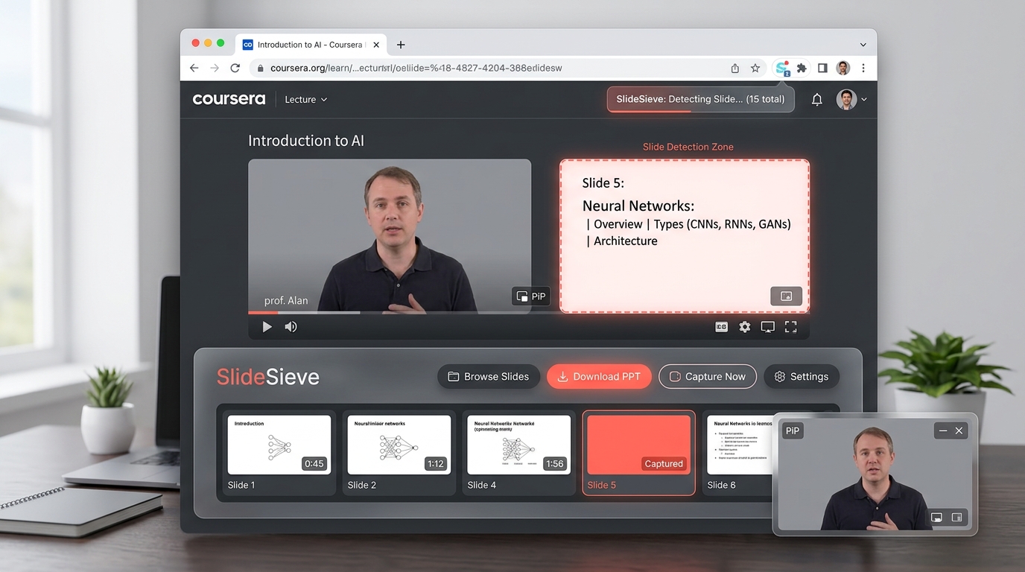Viewport: 1025px width, 572px height.
Task: Toggle captions in the player controls
Action: 721,326
